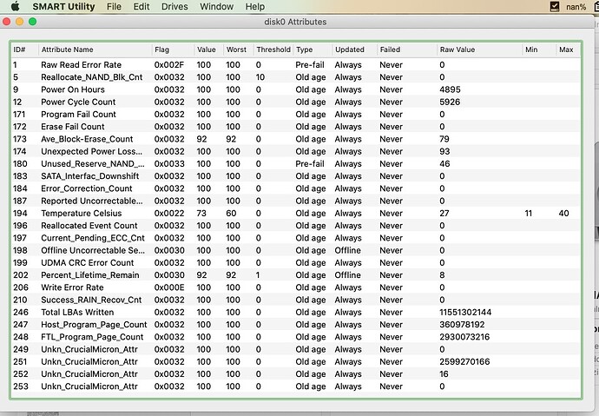The width and height of the screenshot is (599, 416).
Task: Open the SMART Utility app menu
Action: click(x=63, y=6)
